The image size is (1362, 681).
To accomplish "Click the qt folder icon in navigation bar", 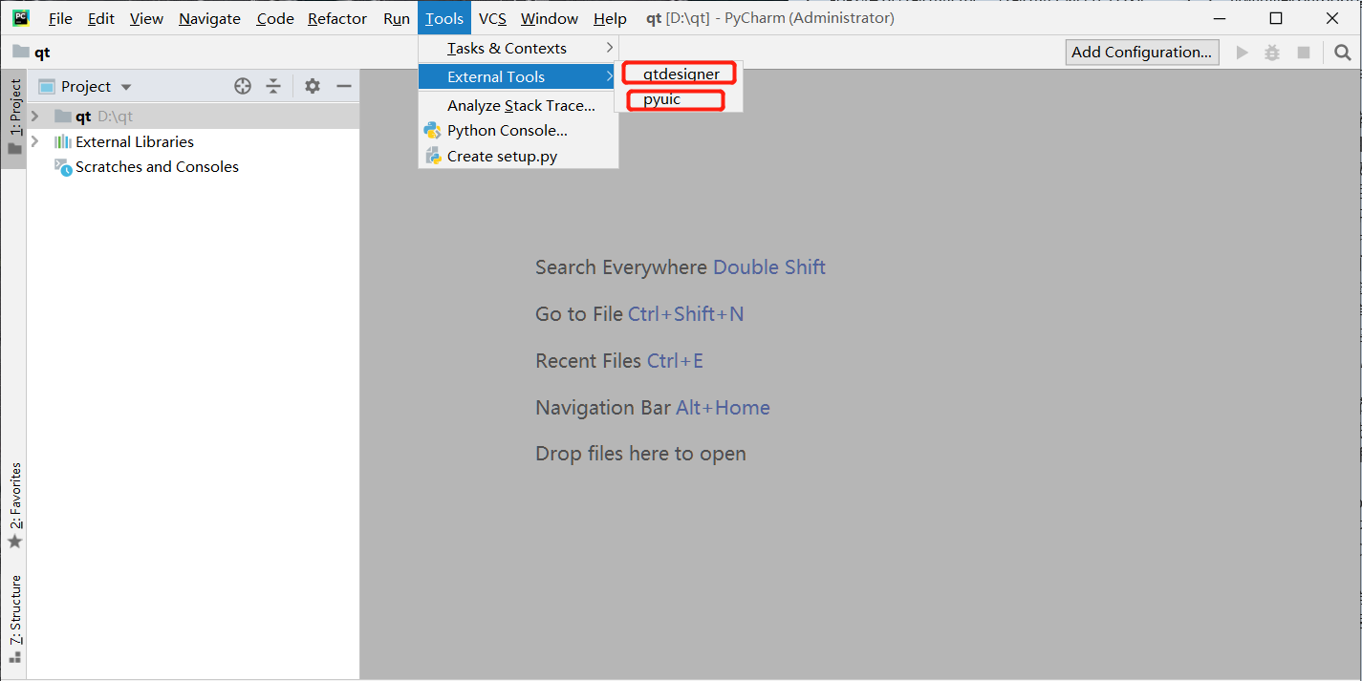I will pyautogui.click(x=21, y=52).
